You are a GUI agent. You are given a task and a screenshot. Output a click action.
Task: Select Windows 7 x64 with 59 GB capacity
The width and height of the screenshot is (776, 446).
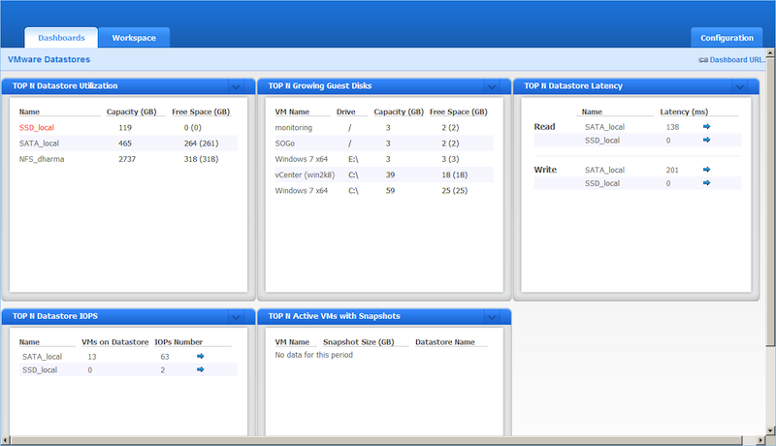384,191
